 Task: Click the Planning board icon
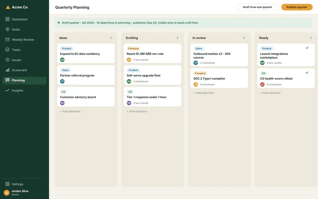click(x=8, y=80)
